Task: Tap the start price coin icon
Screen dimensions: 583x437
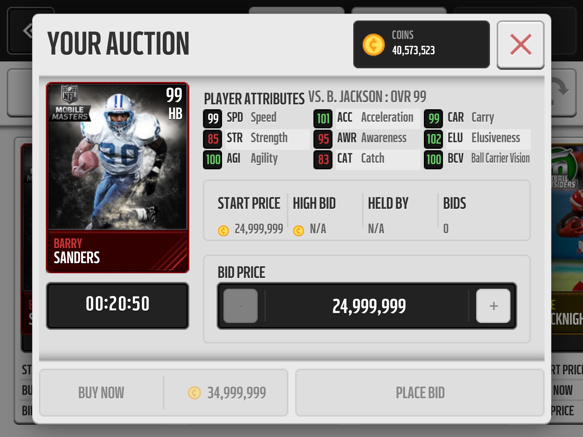Action: [x=223, y=230]
